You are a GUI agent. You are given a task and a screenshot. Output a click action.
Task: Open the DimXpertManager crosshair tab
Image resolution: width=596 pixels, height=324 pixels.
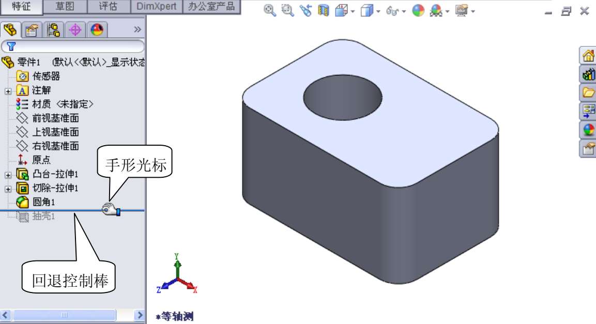coord(75,30)
